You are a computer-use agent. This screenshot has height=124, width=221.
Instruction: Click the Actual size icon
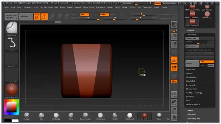174,37
